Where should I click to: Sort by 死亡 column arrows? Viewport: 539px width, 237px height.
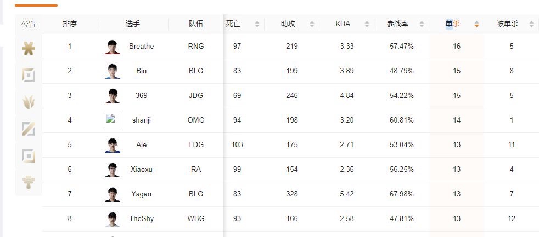click(257, 24)
